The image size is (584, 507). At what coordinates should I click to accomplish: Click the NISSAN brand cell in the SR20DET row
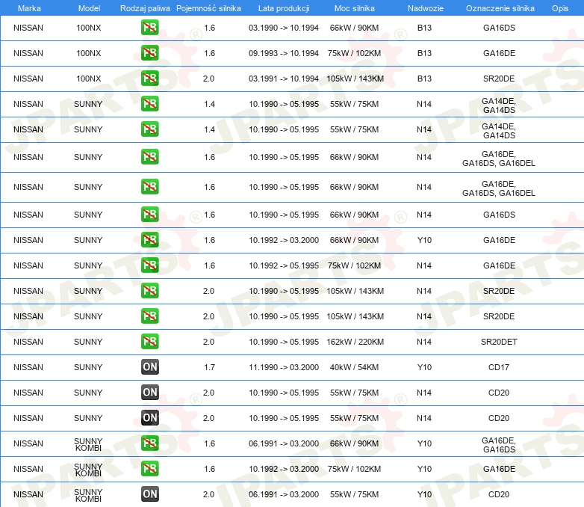click(28, 342)
